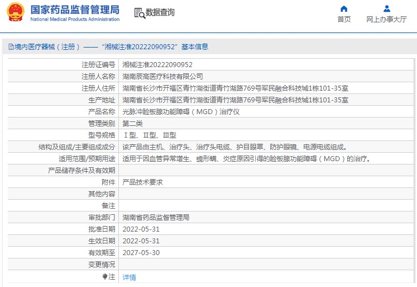Click the 结构及组成 composition description
Viewport: 417px width, 287px height.
pos(235,147)
